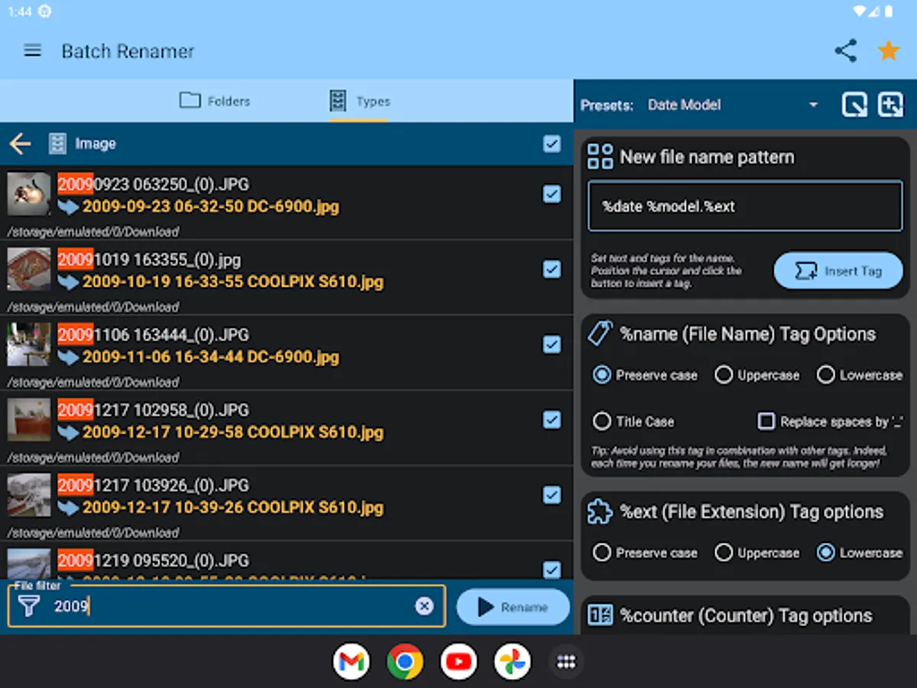Image resolution: width=917 pixels, height=688 pixels.
Task: Click the back arrow beside Image
Action: [20, 144]
